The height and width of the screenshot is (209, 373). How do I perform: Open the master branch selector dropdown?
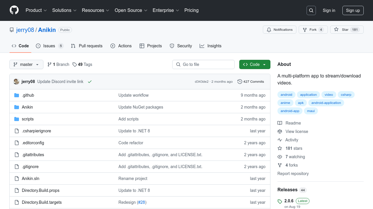(26, 64)
